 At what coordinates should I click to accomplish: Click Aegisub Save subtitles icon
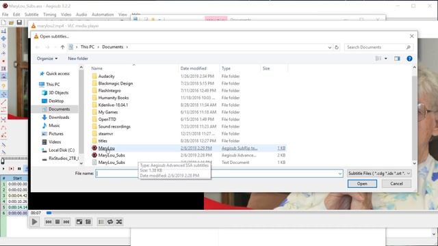coord(19,23)
